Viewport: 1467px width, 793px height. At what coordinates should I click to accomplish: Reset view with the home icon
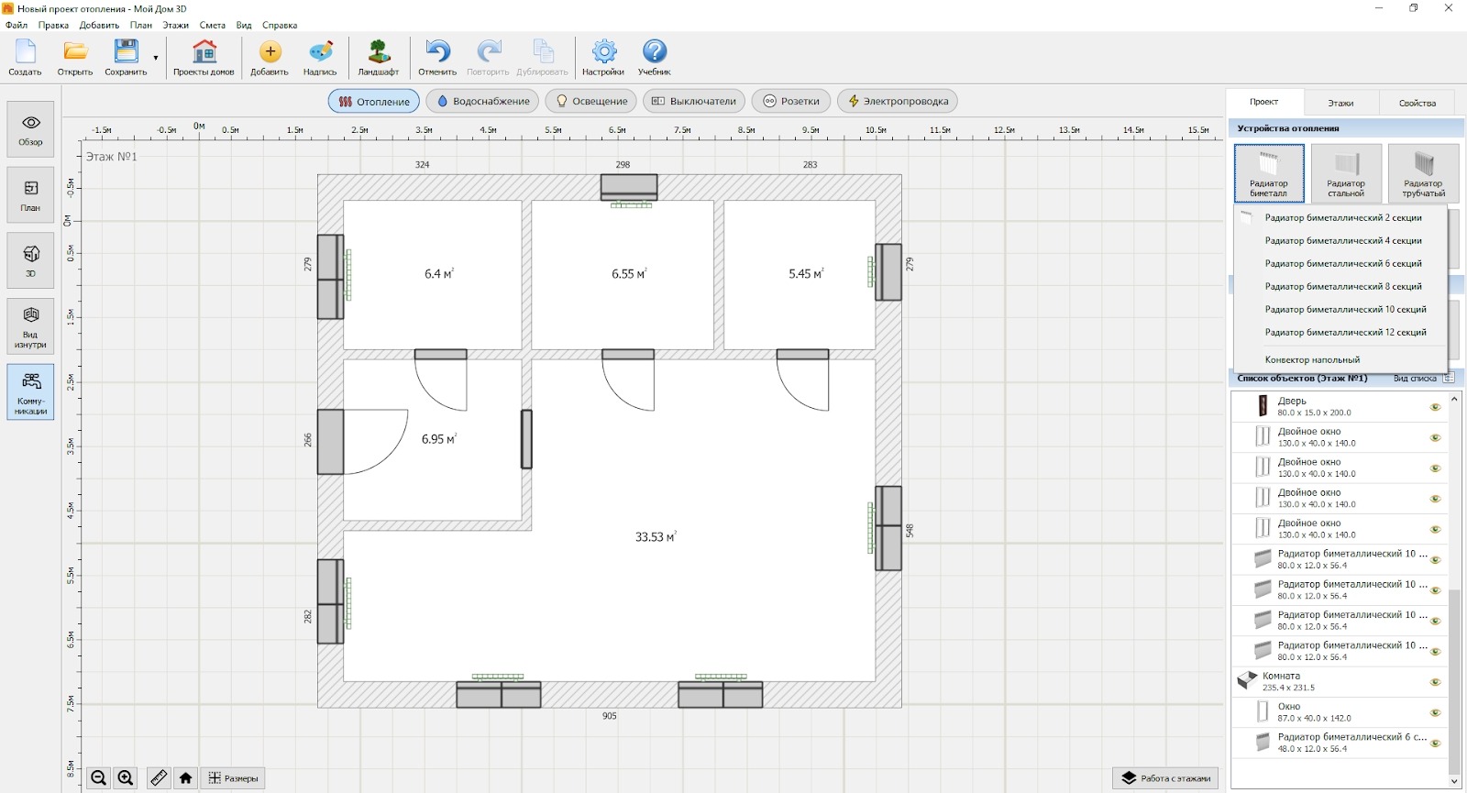pos(186,778)
